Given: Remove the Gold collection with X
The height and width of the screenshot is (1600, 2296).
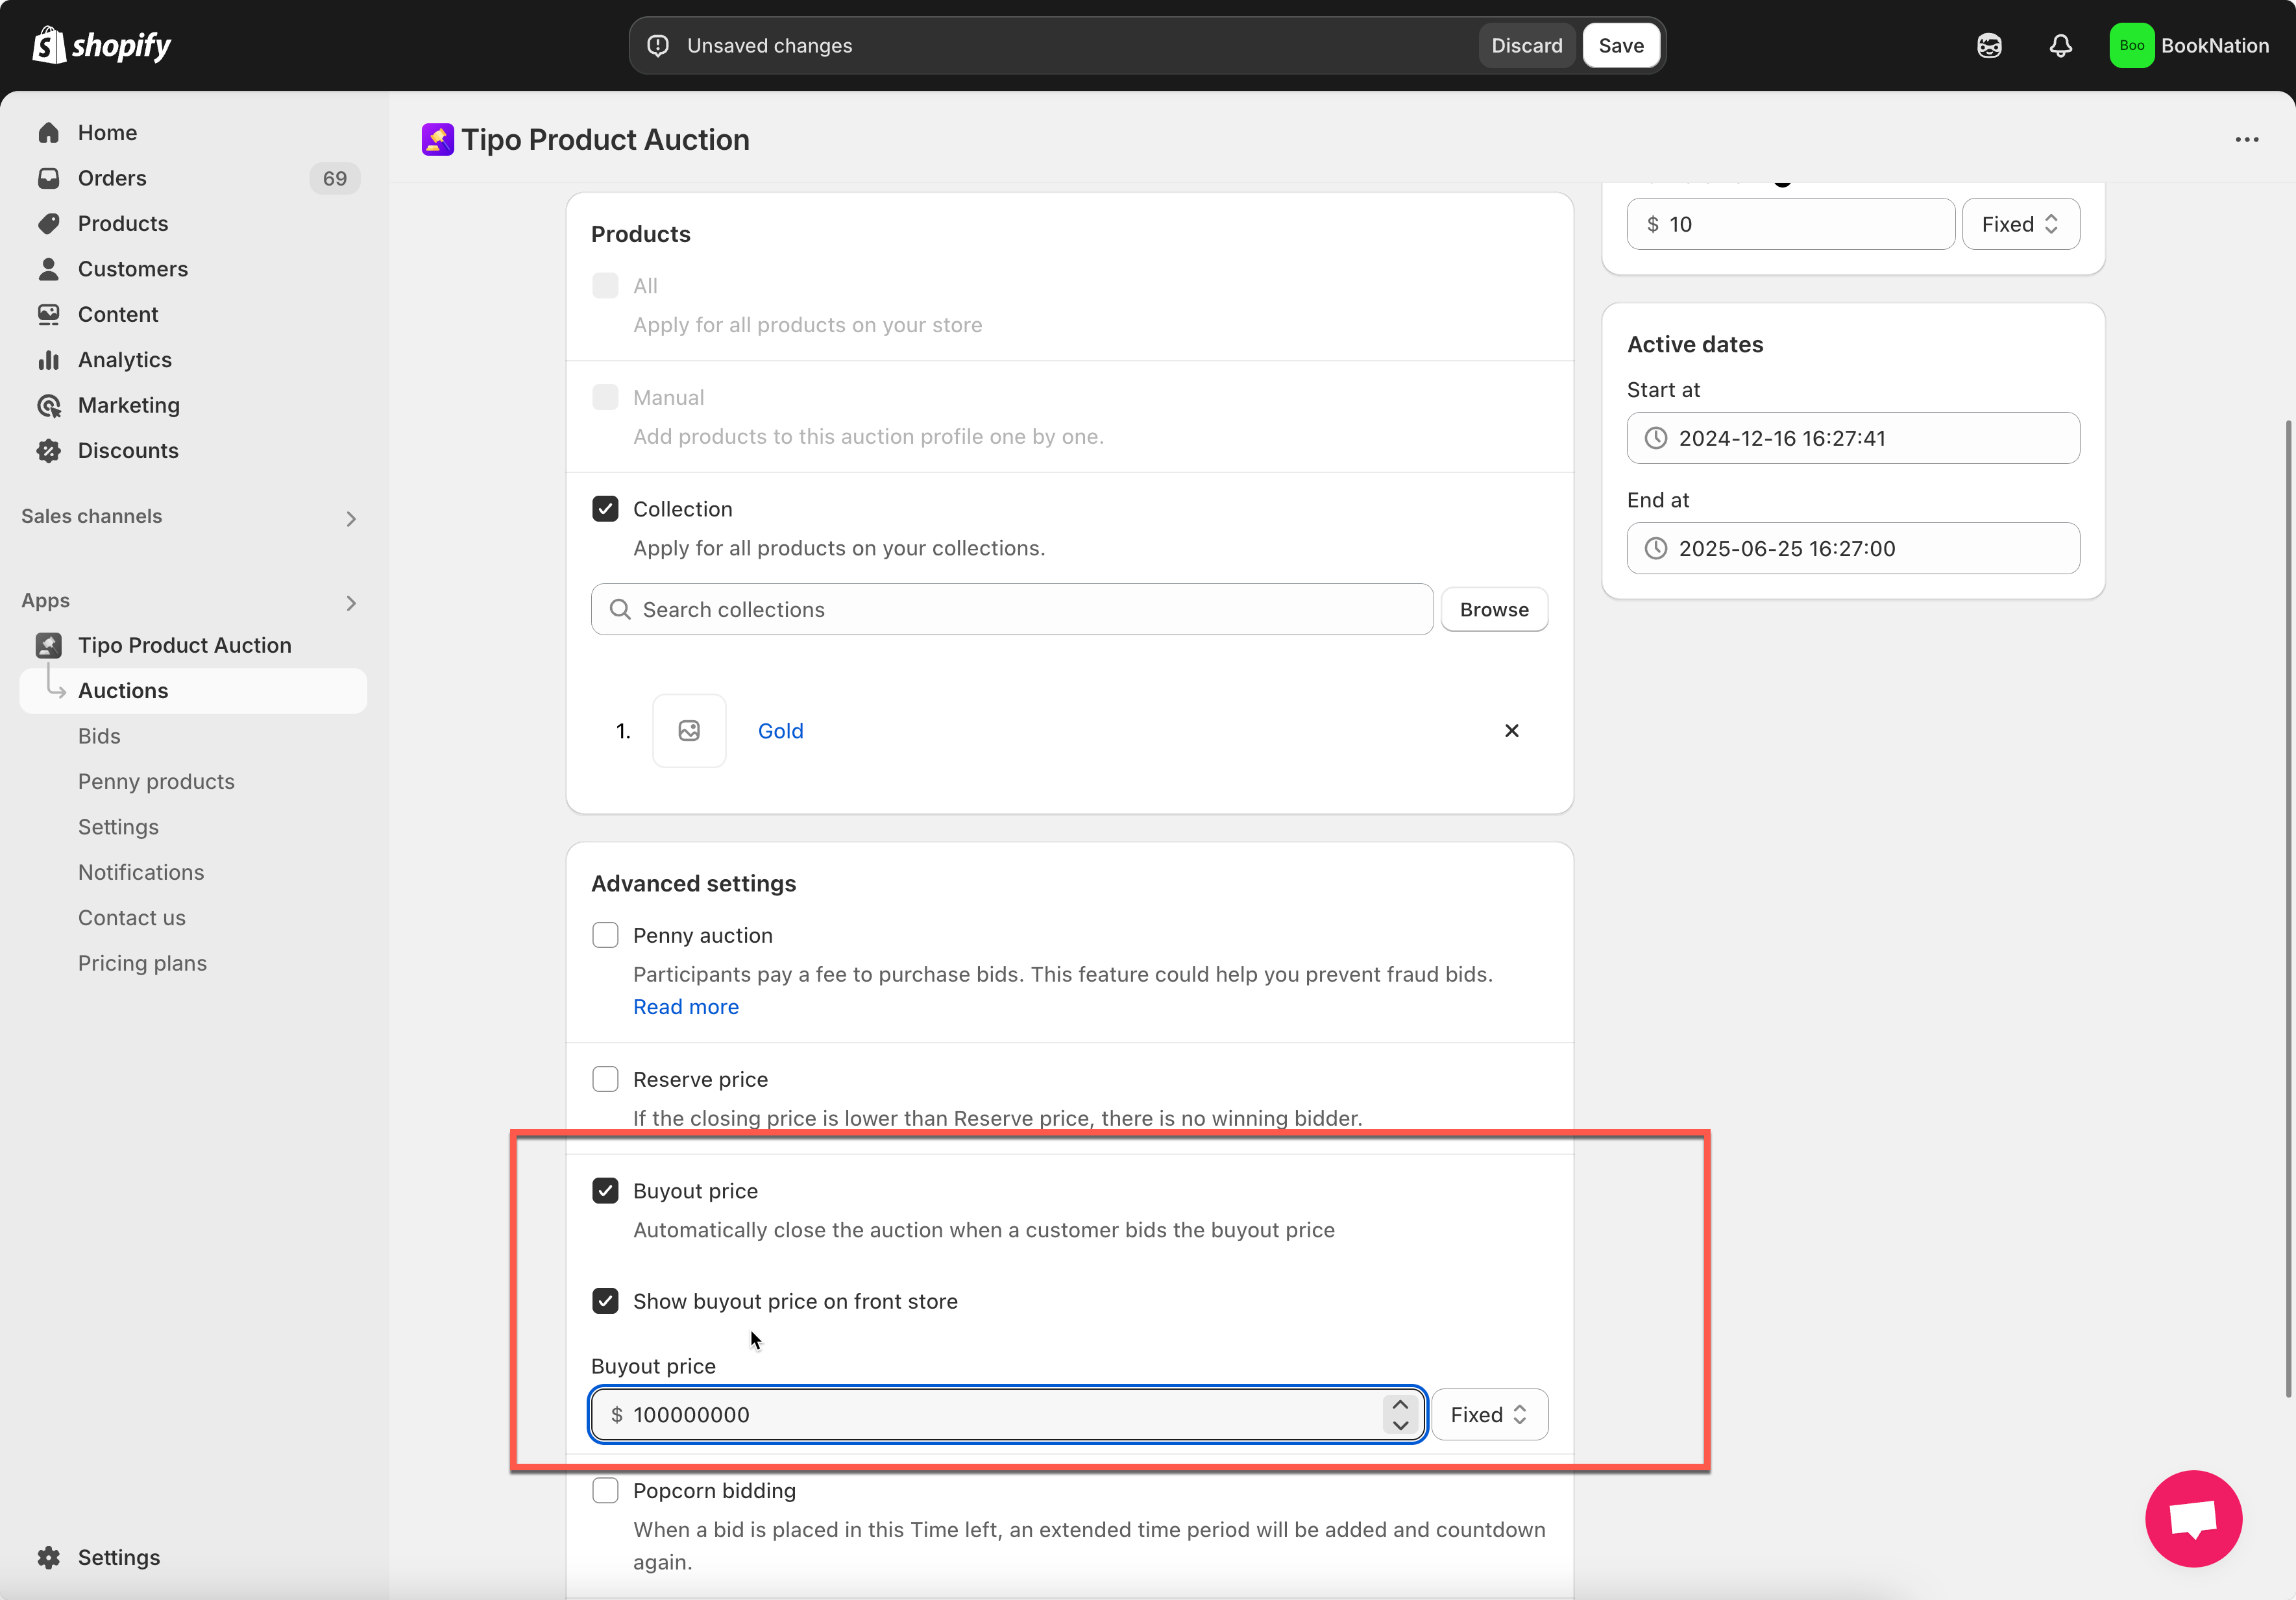Looking at the screenshot, I should point(1511,731).
